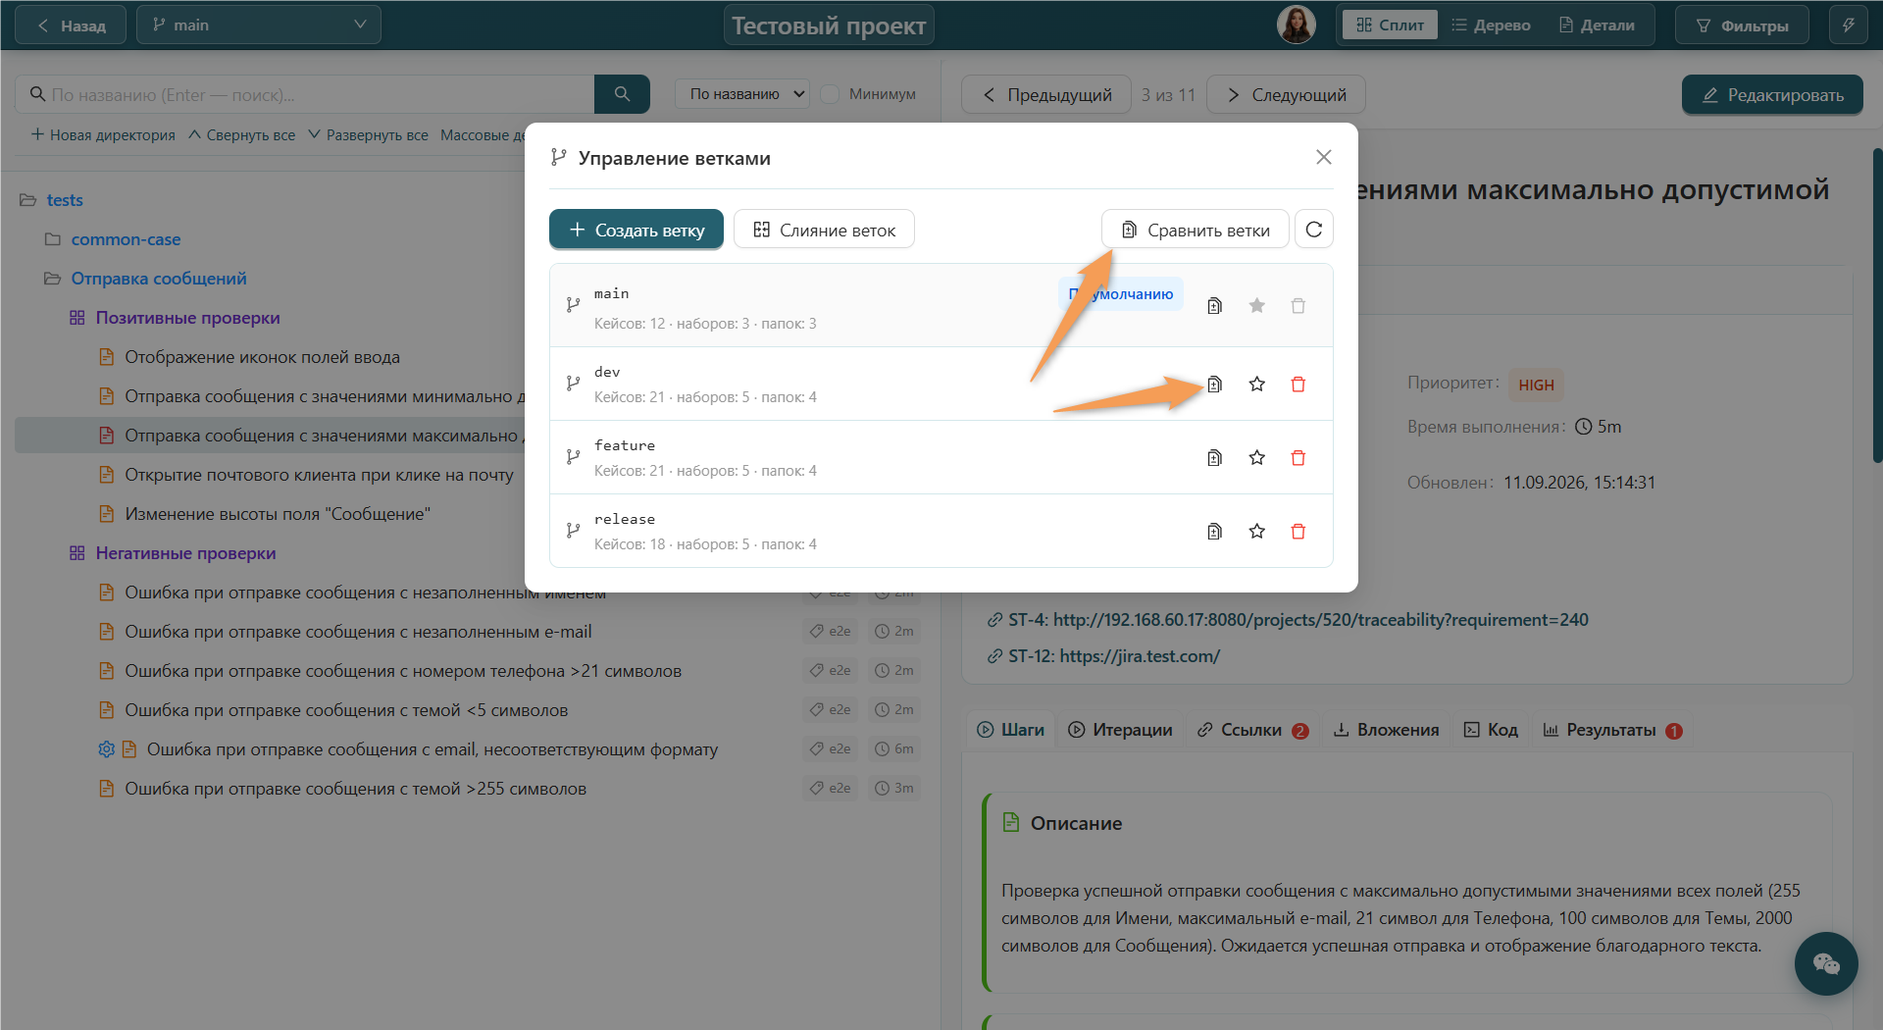
Task: Toggle the Минимум switch
Action: 830,94
